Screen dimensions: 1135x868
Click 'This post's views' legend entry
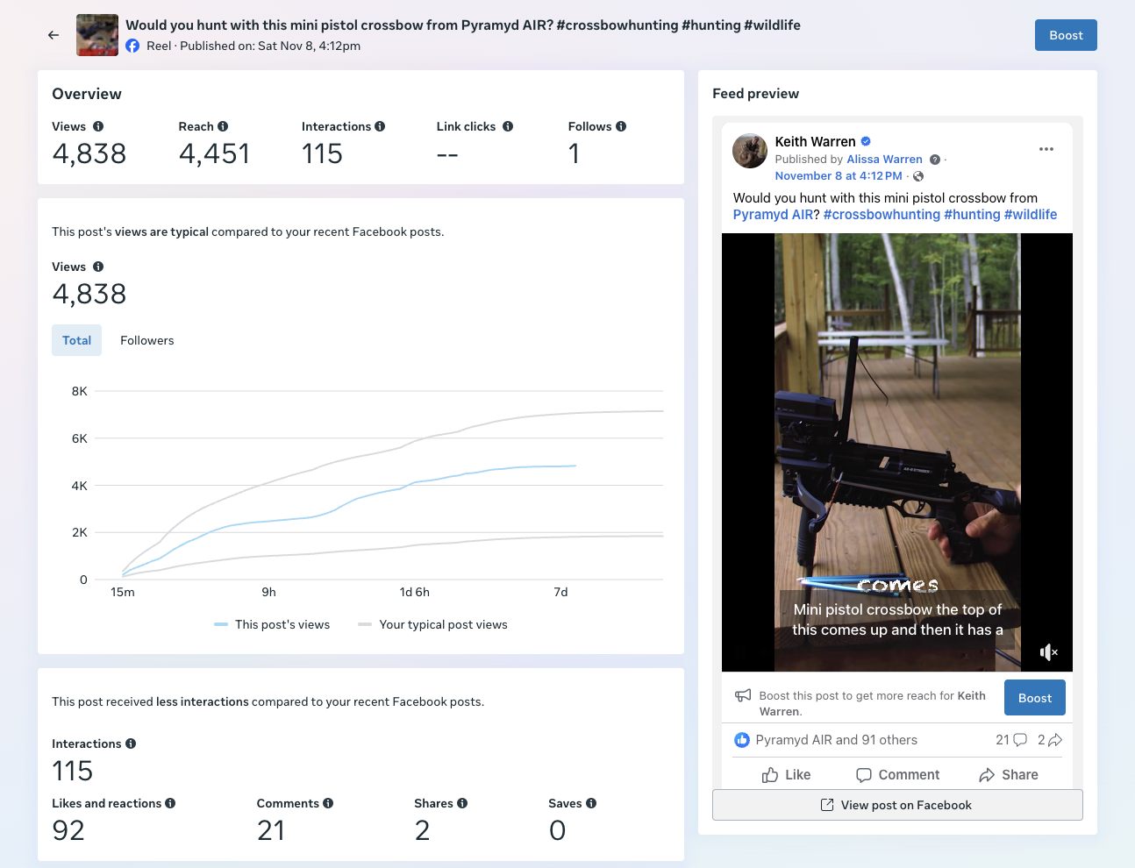pos(272,624)
